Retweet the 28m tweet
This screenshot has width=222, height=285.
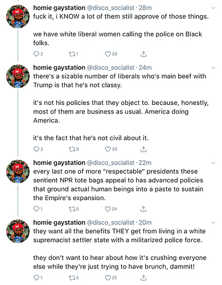pos(72,54)
